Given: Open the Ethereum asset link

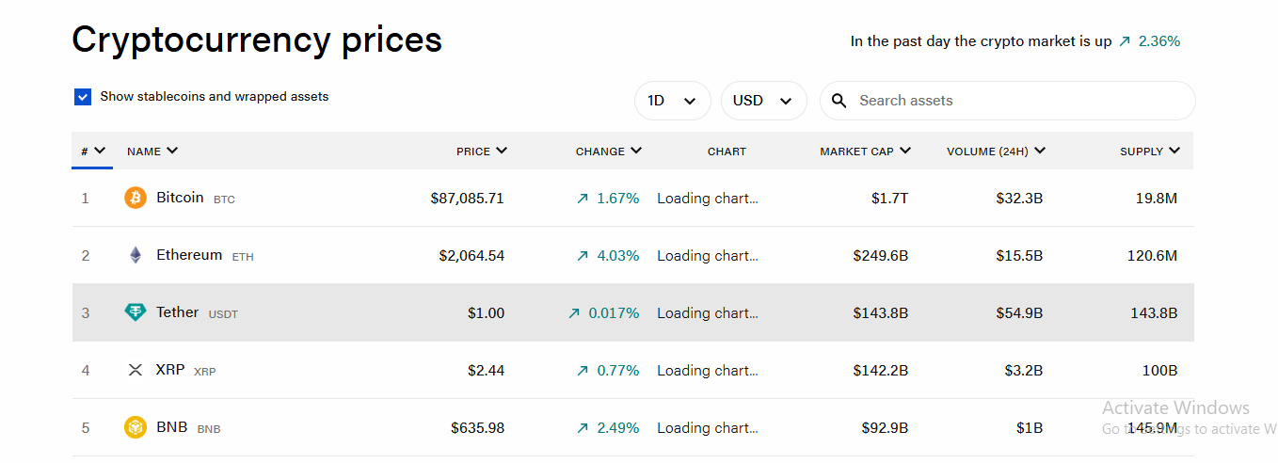Looking at the screenshot, I should (x=189, y=255).
